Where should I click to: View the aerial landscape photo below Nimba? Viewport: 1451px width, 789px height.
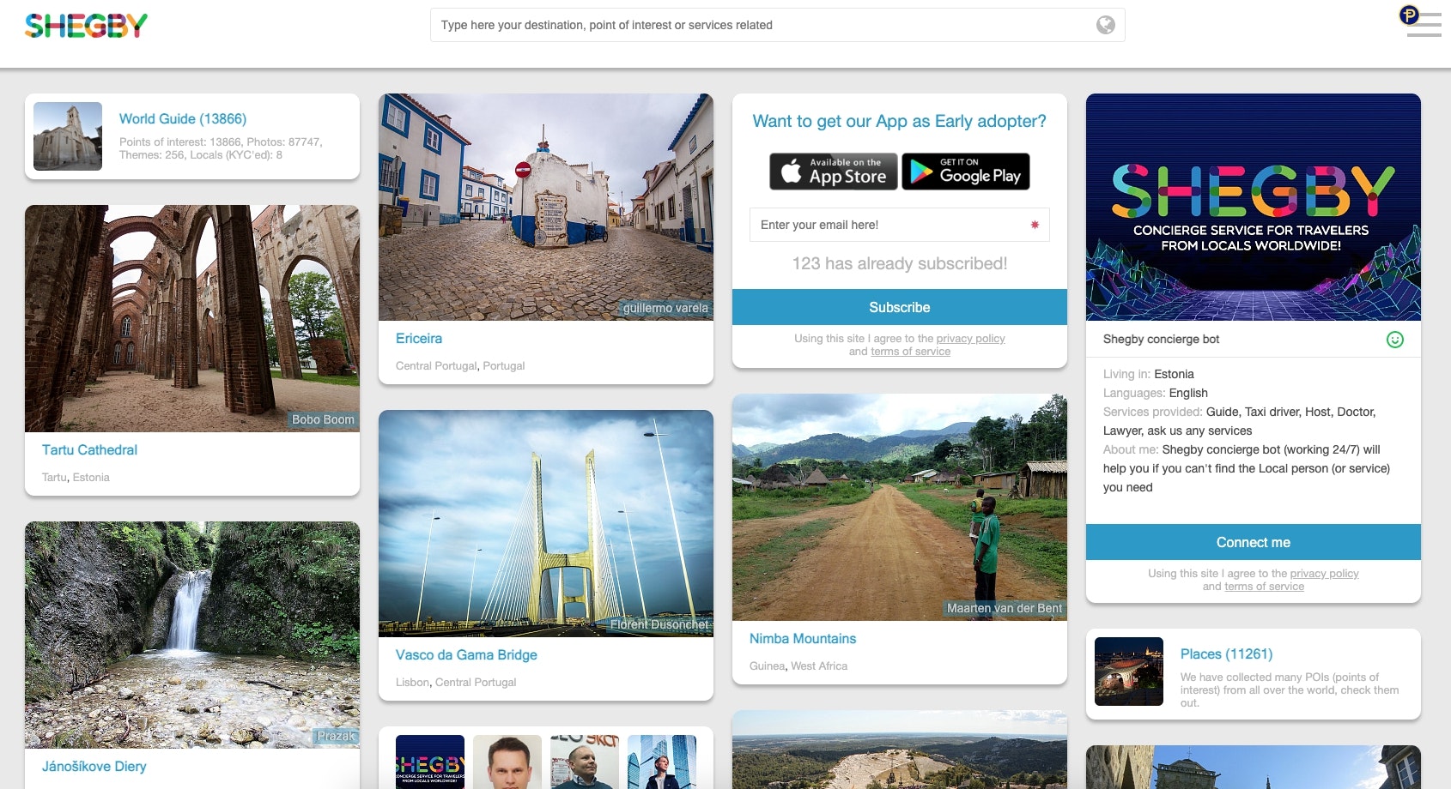coord(900,750)
